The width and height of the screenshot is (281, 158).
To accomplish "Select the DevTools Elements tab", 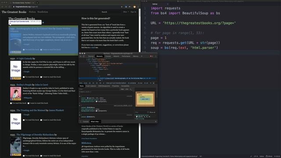I will (100, 56).
